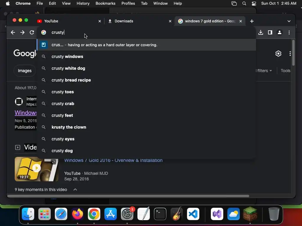Viewport: 302px width, 226px height.
Task: Launch Firefox from the Dock
Action: pyautogui.click(x=78, y=214)
